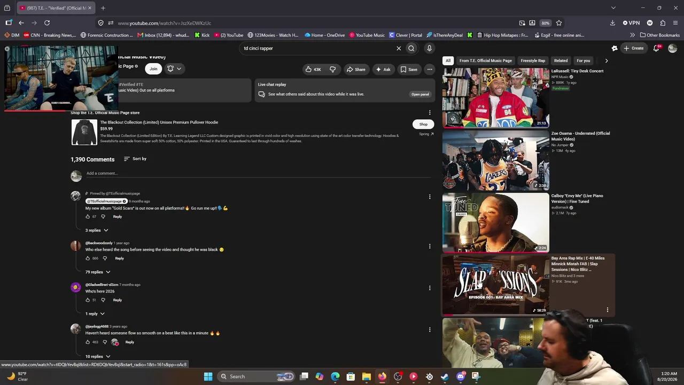Open the Ask AI button

pyautogui.click(x=383, y=69)
